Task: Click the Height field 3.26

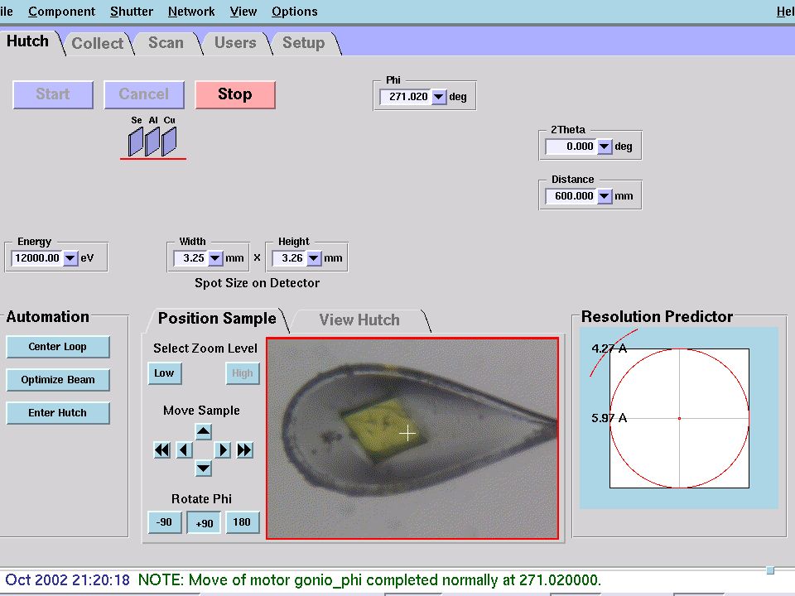Action: pos(290,258)
